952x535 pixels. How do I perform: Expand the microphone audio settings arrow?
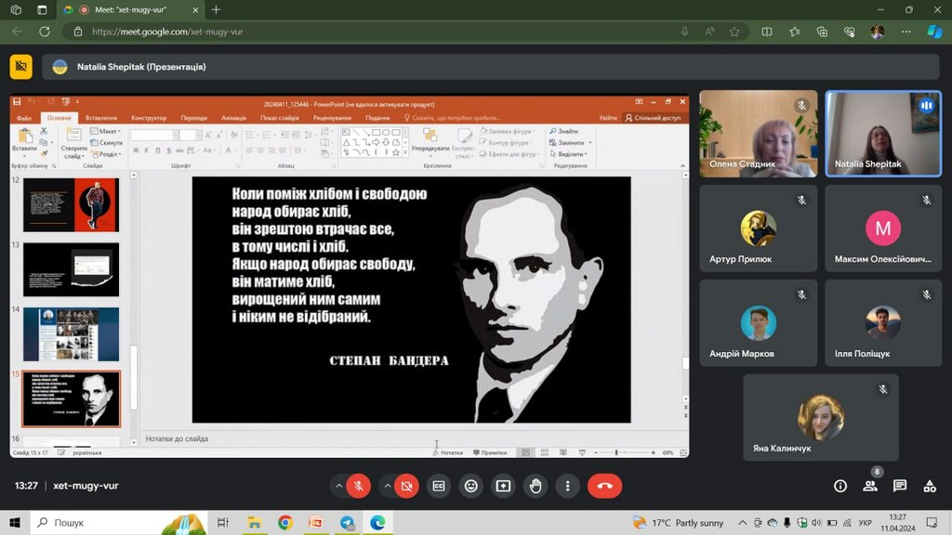pos(339,486)
